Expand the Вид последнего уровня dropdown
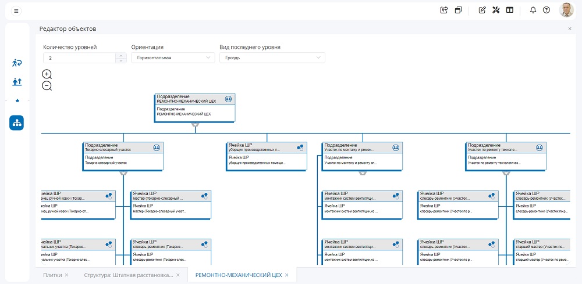The image size is (582, 284). (272, 58)
